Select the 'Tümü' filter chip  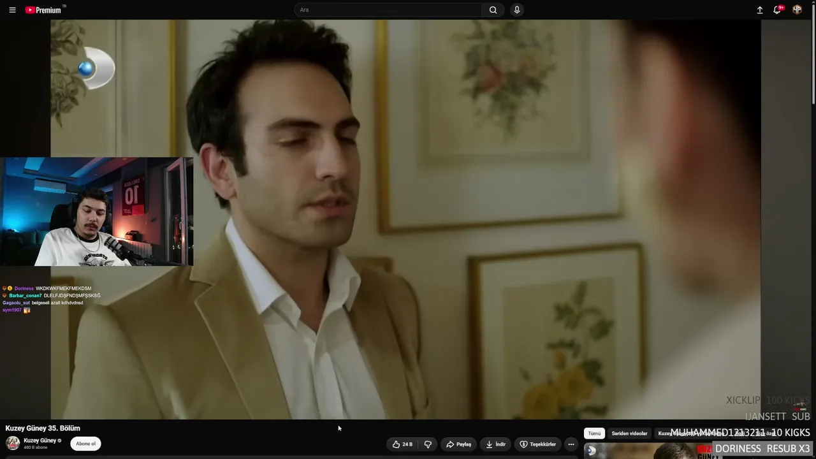(594, 433)
